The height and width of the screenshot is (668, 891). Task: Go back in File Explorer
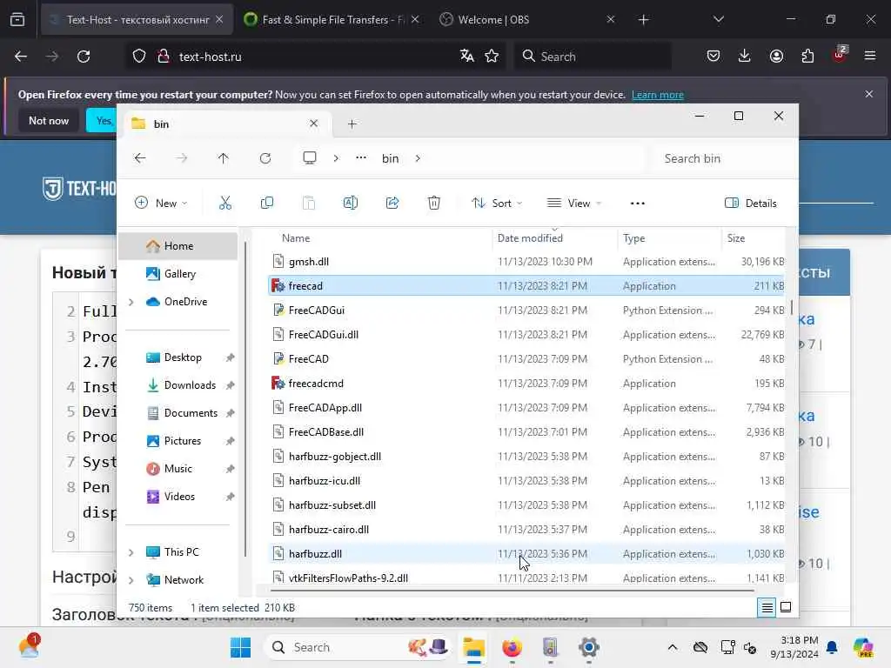pyautogui.click(x=140, y=158)
